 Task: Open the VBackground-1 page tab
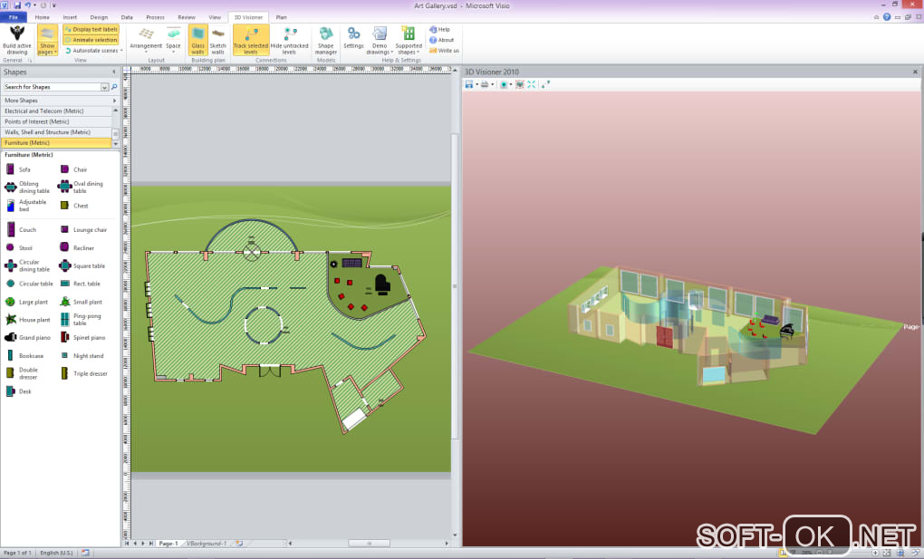click(x=206, y=544)
